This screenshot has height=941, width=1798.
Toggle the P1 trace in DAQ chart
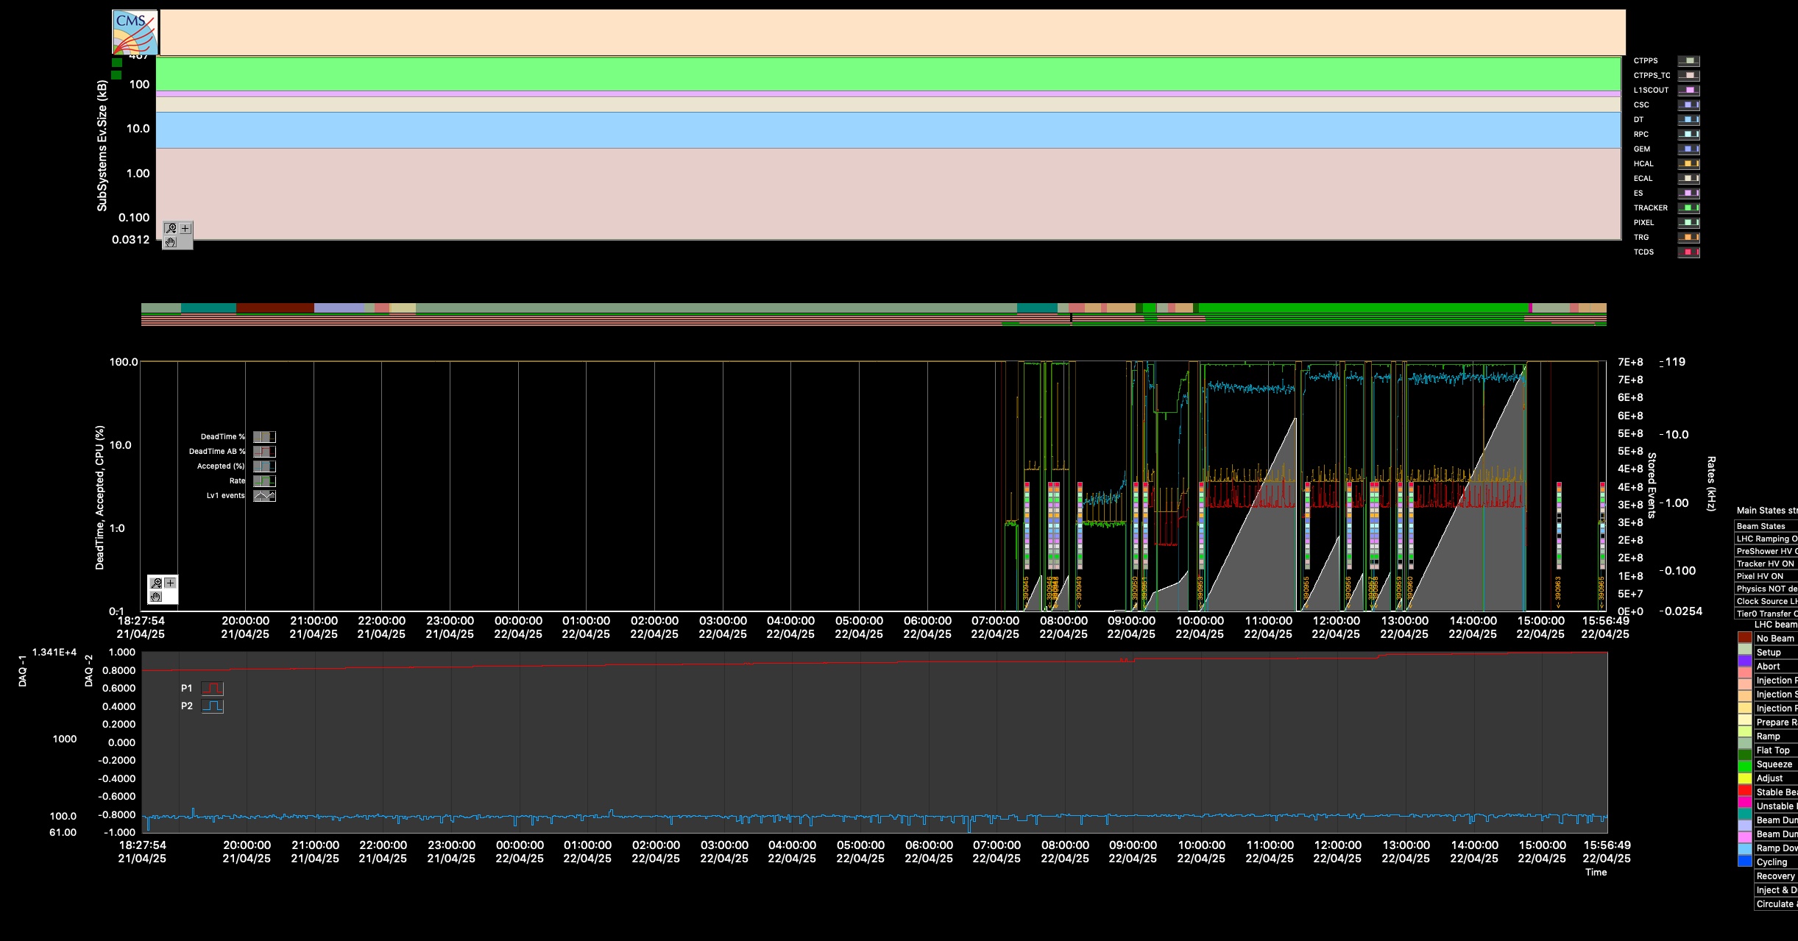pos(212,689)
